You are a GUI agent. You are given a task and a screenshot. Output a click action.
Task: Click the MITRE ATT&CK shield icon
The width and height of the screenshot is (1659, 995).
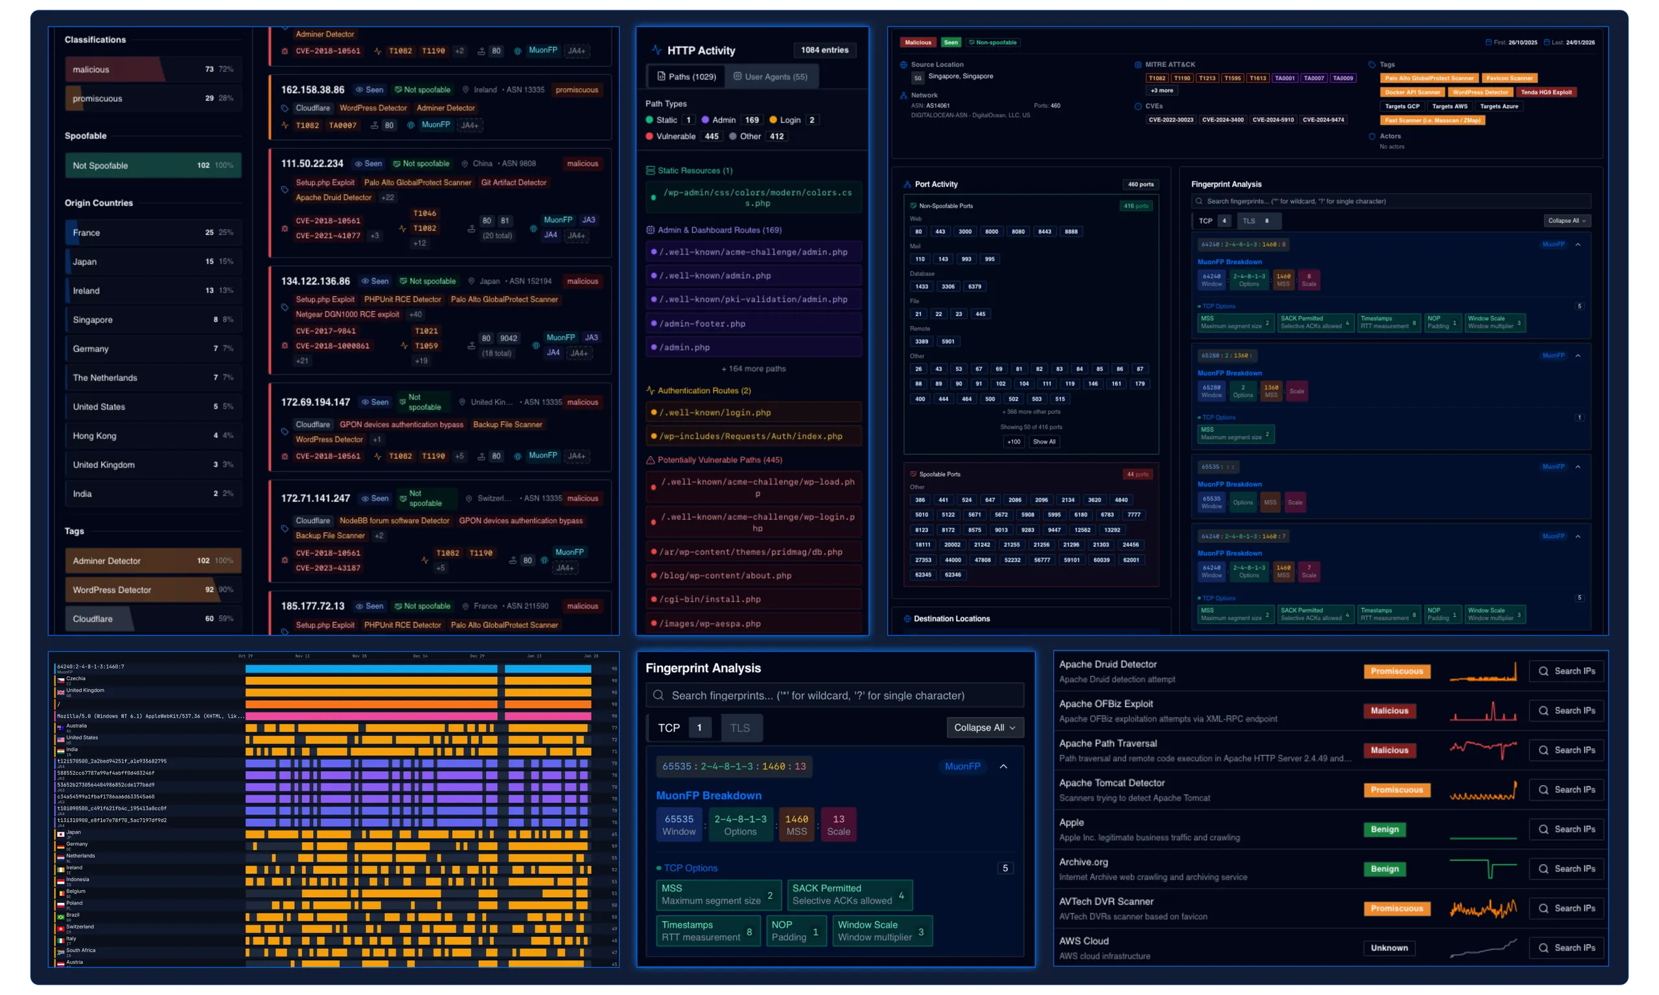[x=1139, y=64]
